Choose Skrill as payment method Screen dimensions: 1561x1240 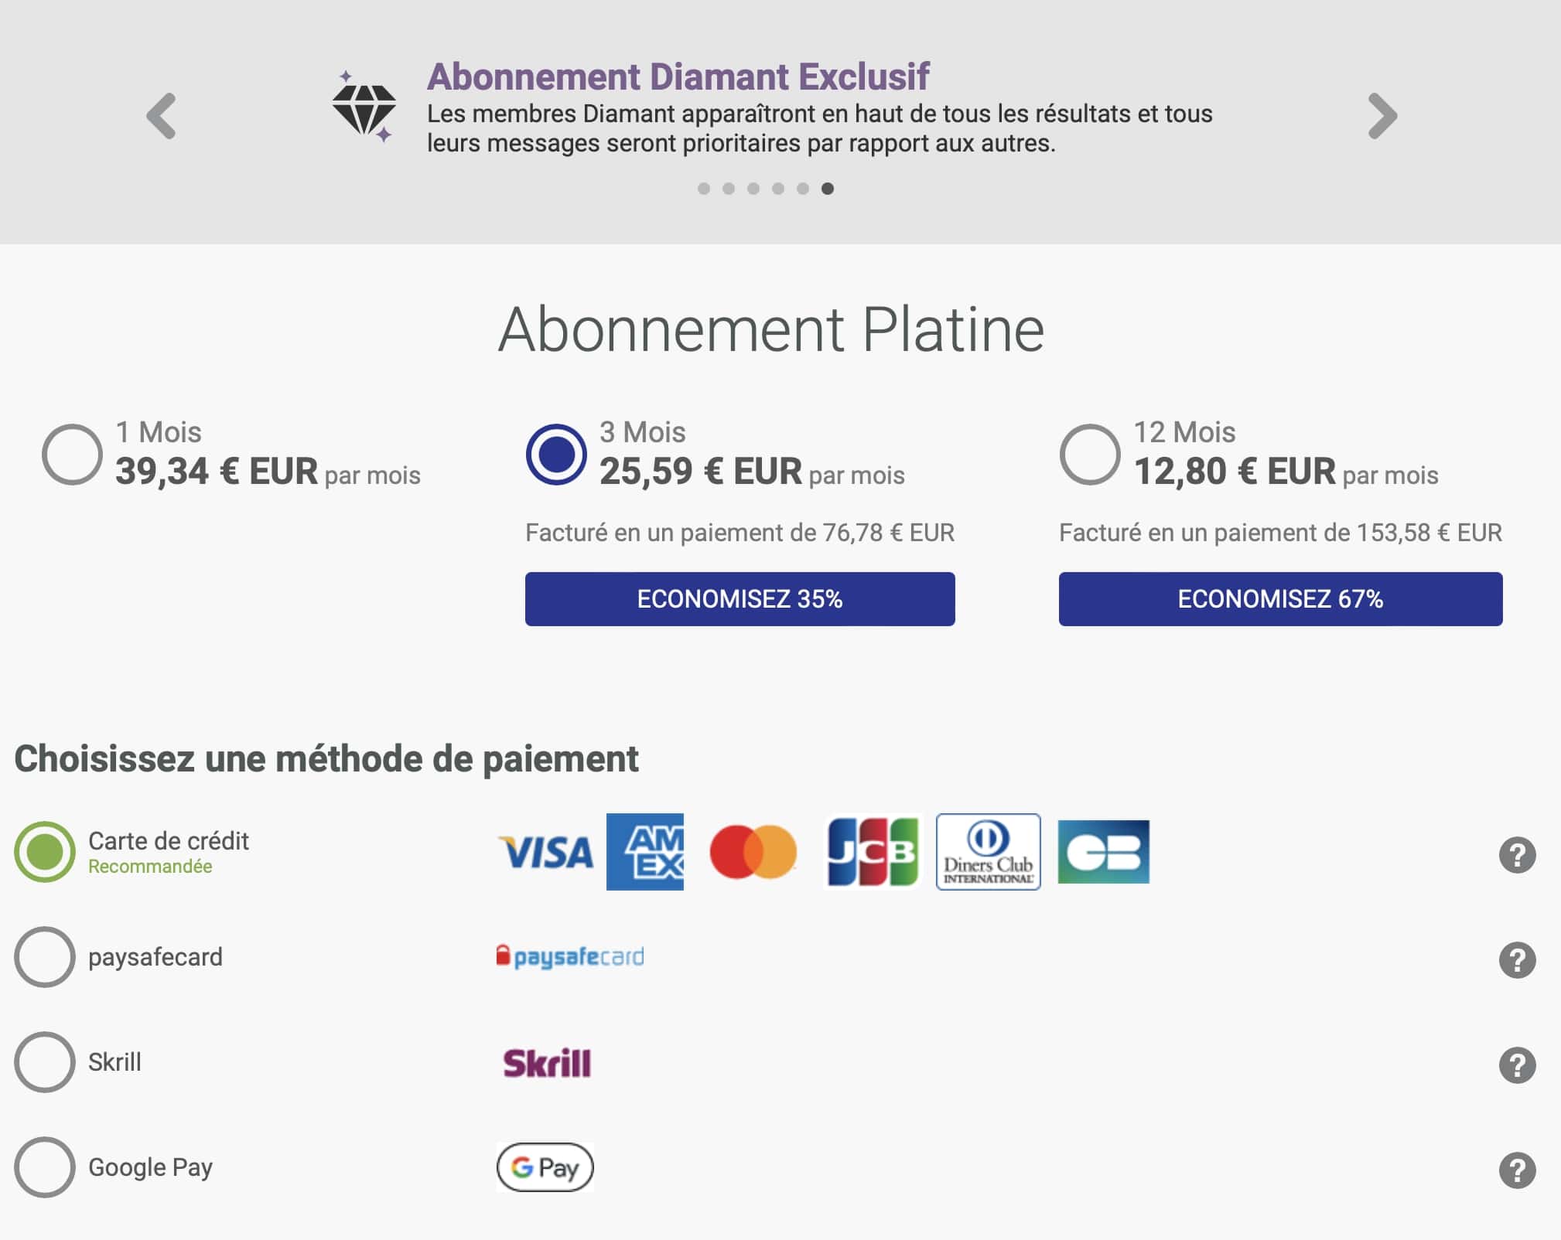(x=45, y=1062)
